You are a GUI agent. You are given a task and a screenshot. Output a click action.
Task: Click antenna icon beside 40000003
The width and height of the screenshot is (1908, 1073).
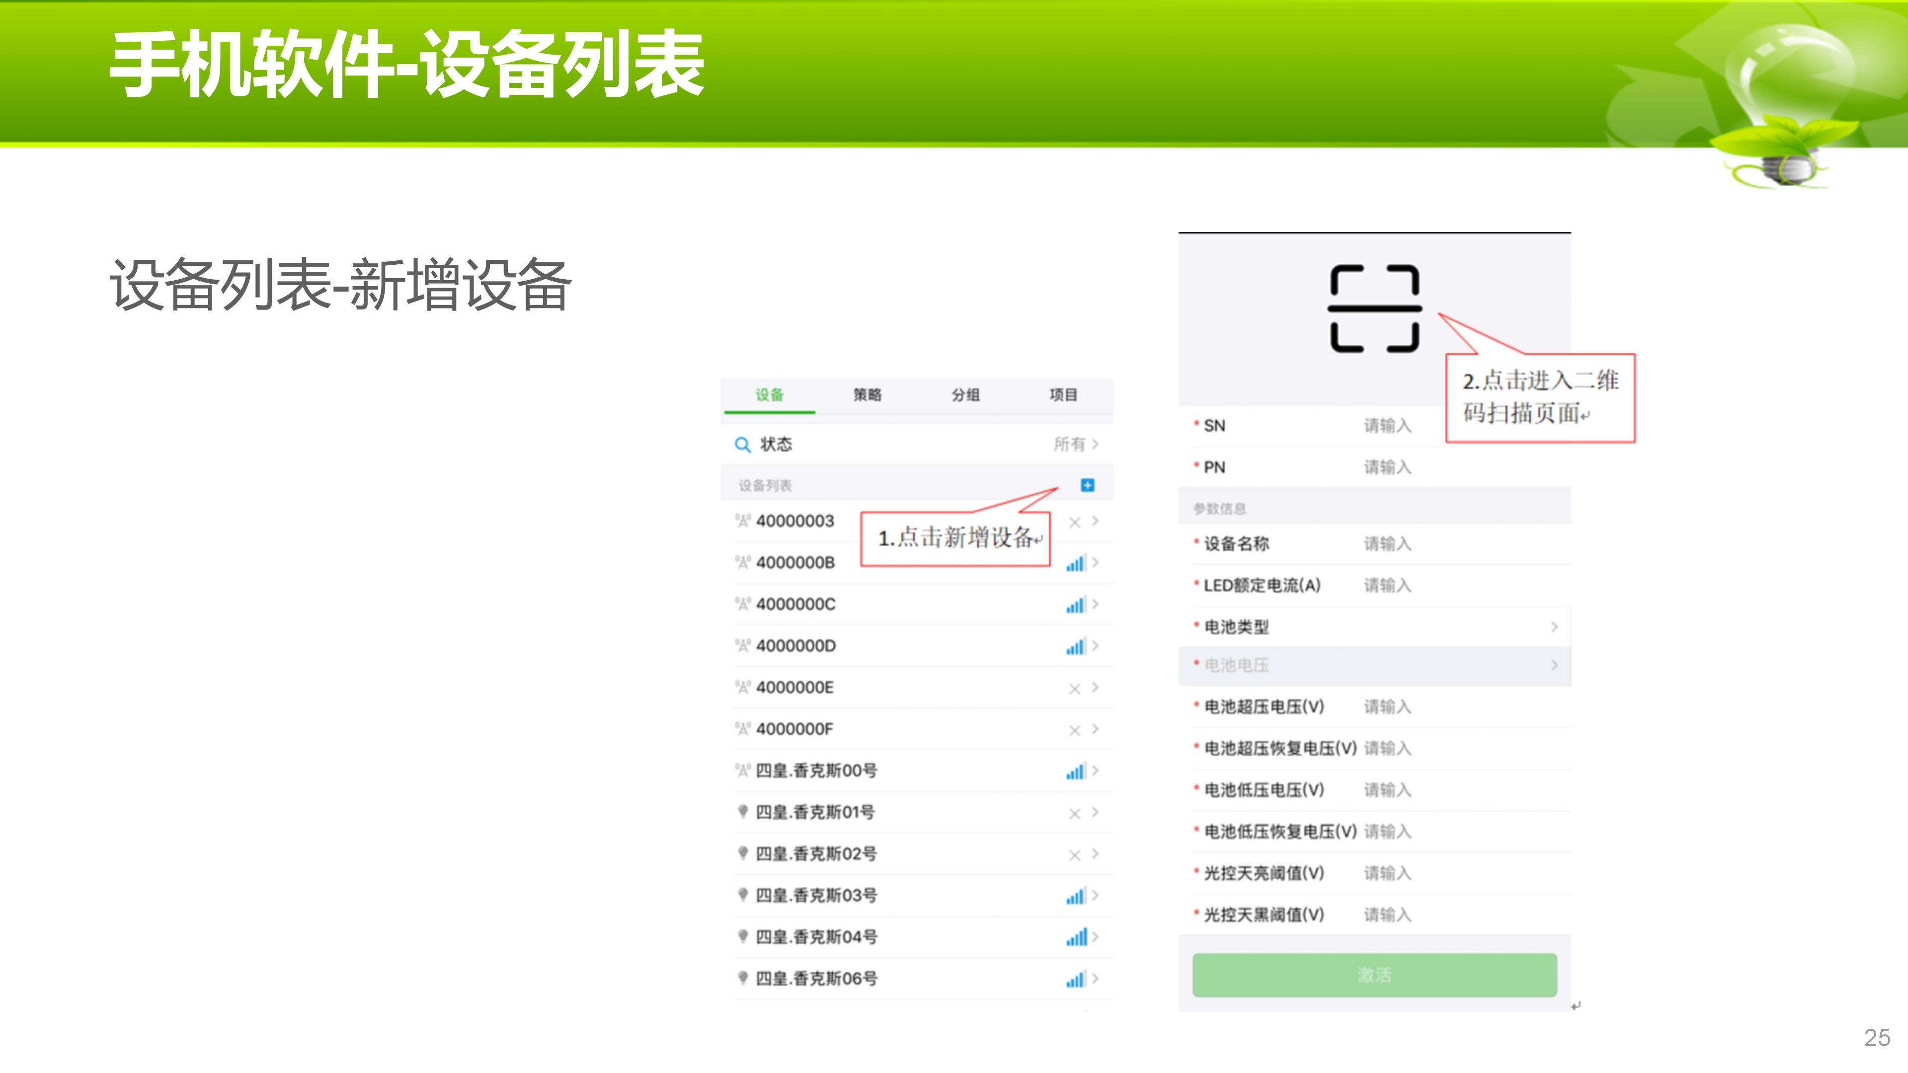click(x=743, y=521)
